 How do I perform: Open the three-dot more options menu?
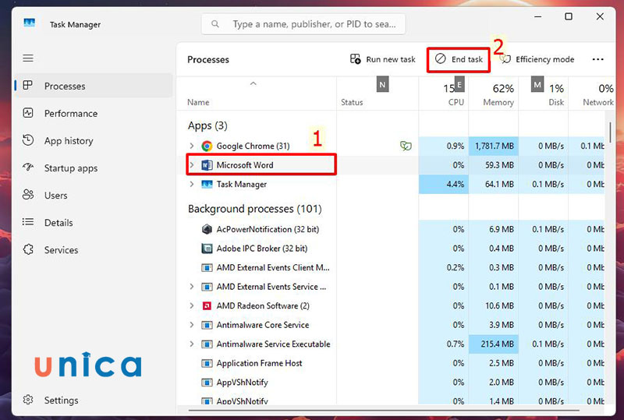pyautogui.click(x=597, y=59)
